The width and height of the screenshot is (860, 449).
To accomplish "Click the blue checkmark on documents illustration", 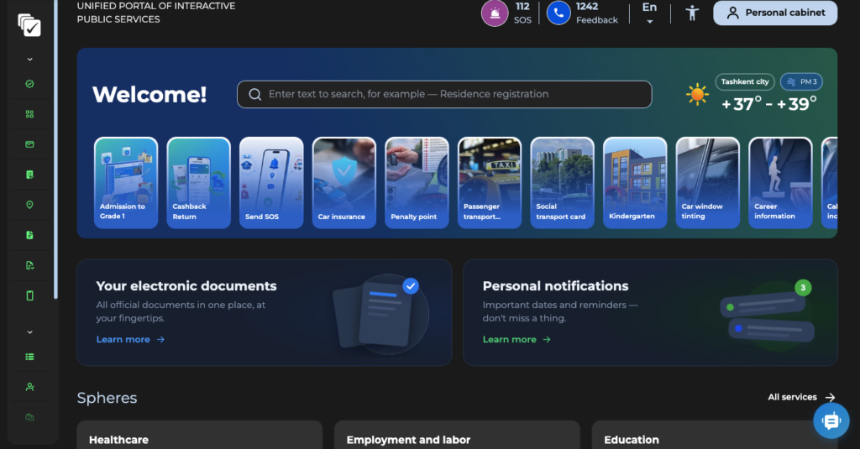I will (410, 286).
